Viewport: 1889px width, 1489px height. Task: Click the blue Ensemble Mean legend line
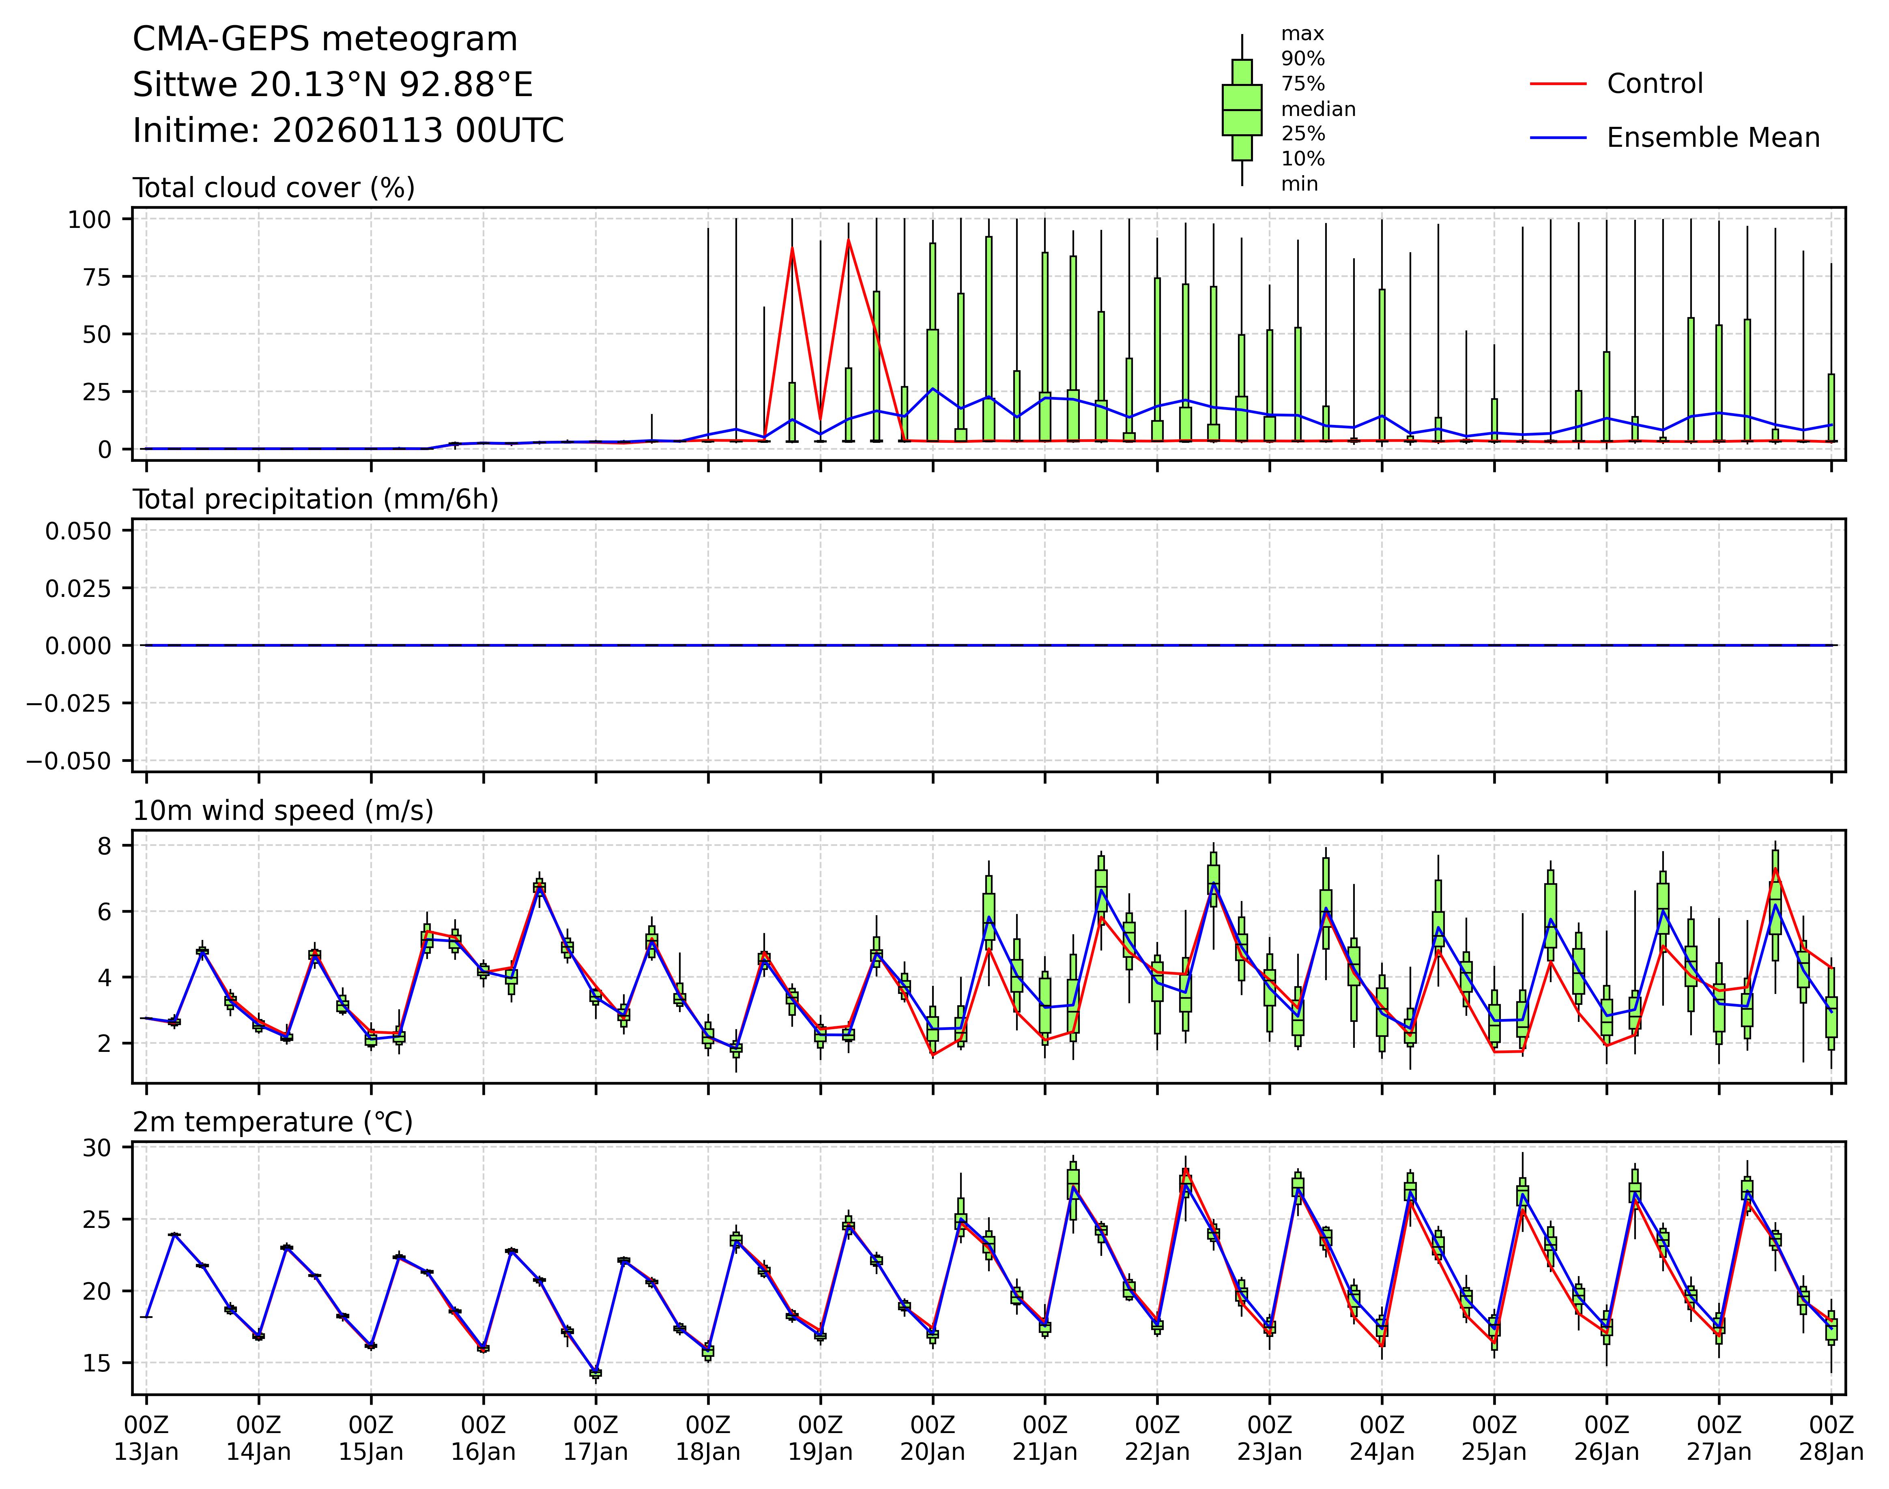1558,138
